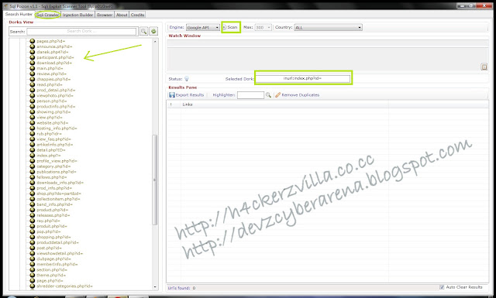Viewport: 496px width, 298px height.
Task: Select the productdetail.php?id= dork
Action: (57, 243)
